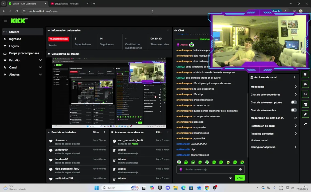Click the heart icon beside nicovaazz
Screen dimensions: 311x192
(x=51, y=141)
